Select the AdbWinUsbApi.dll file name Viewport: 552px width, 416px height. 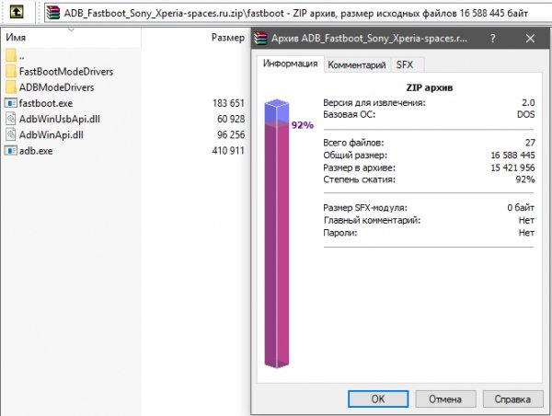click(x=60, y=119)
